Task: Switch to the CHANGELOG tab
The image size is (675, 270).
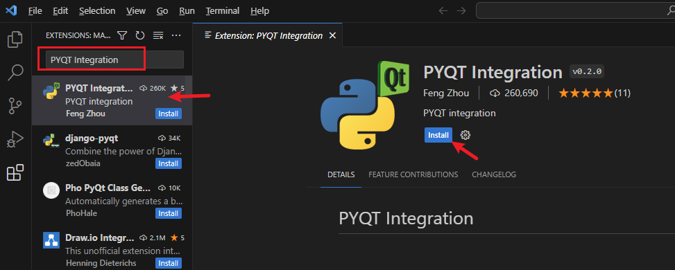Action: 494,174
